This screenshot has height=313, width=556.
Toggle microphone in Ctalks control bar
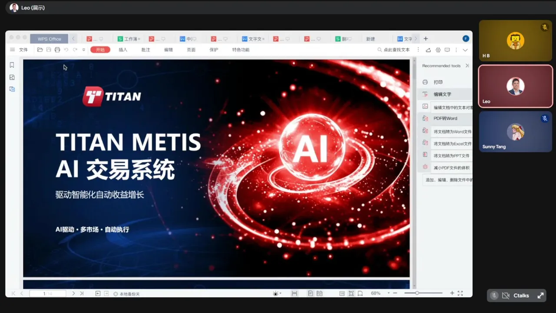(x=494, y=296)
